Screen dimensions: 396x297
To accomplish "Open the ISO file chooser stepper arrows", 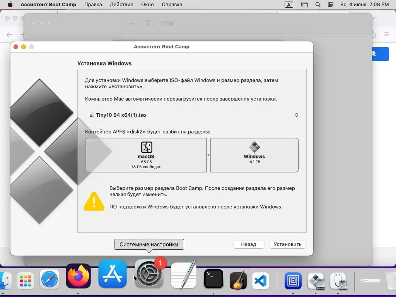I will click(297, 115).
